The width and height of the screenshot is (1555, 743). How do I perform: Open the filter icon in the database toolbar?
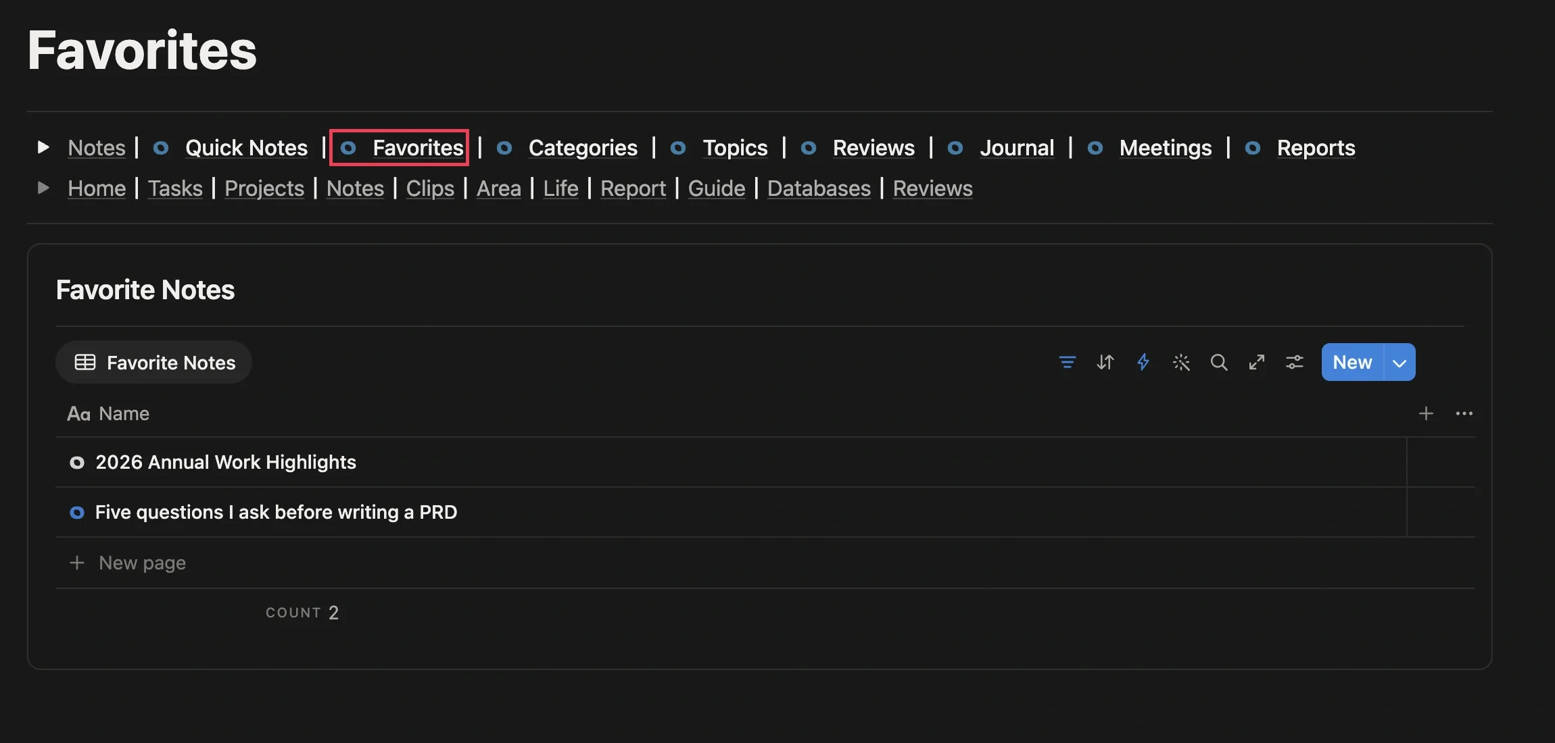coord(1067,363)
